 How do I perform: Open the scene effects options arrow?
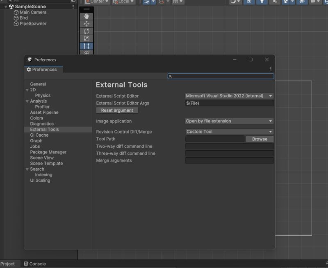coord(292,2)
